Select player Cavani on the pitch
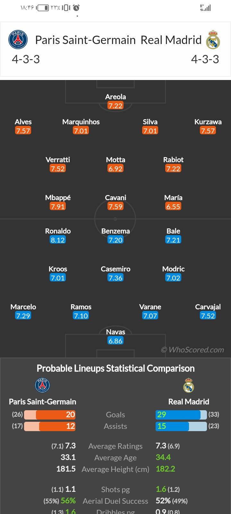 click(x=116, y=198)
